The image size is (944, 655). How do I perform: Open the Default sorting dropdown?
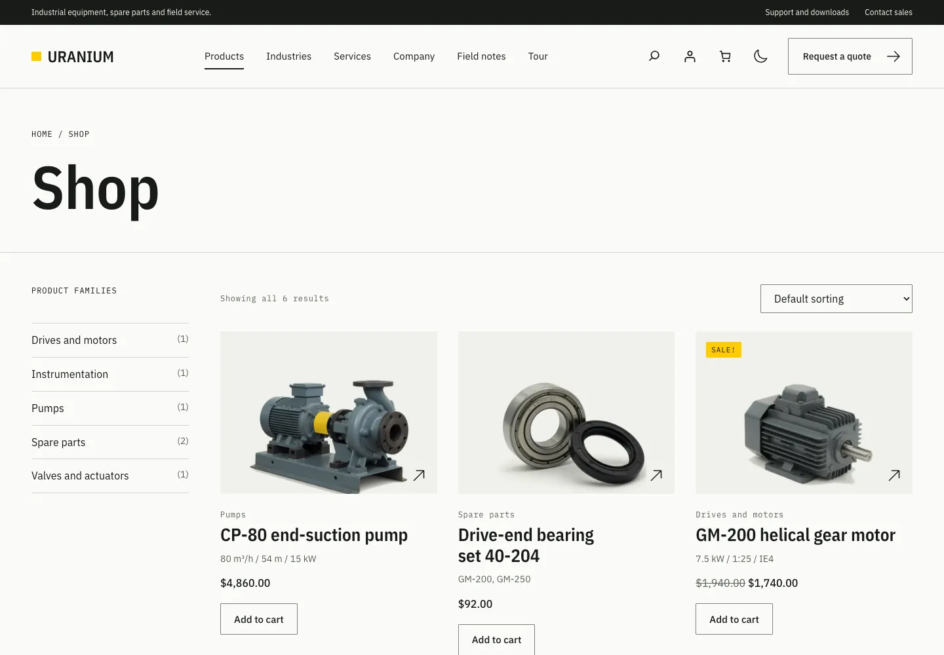tap(836, 299)
